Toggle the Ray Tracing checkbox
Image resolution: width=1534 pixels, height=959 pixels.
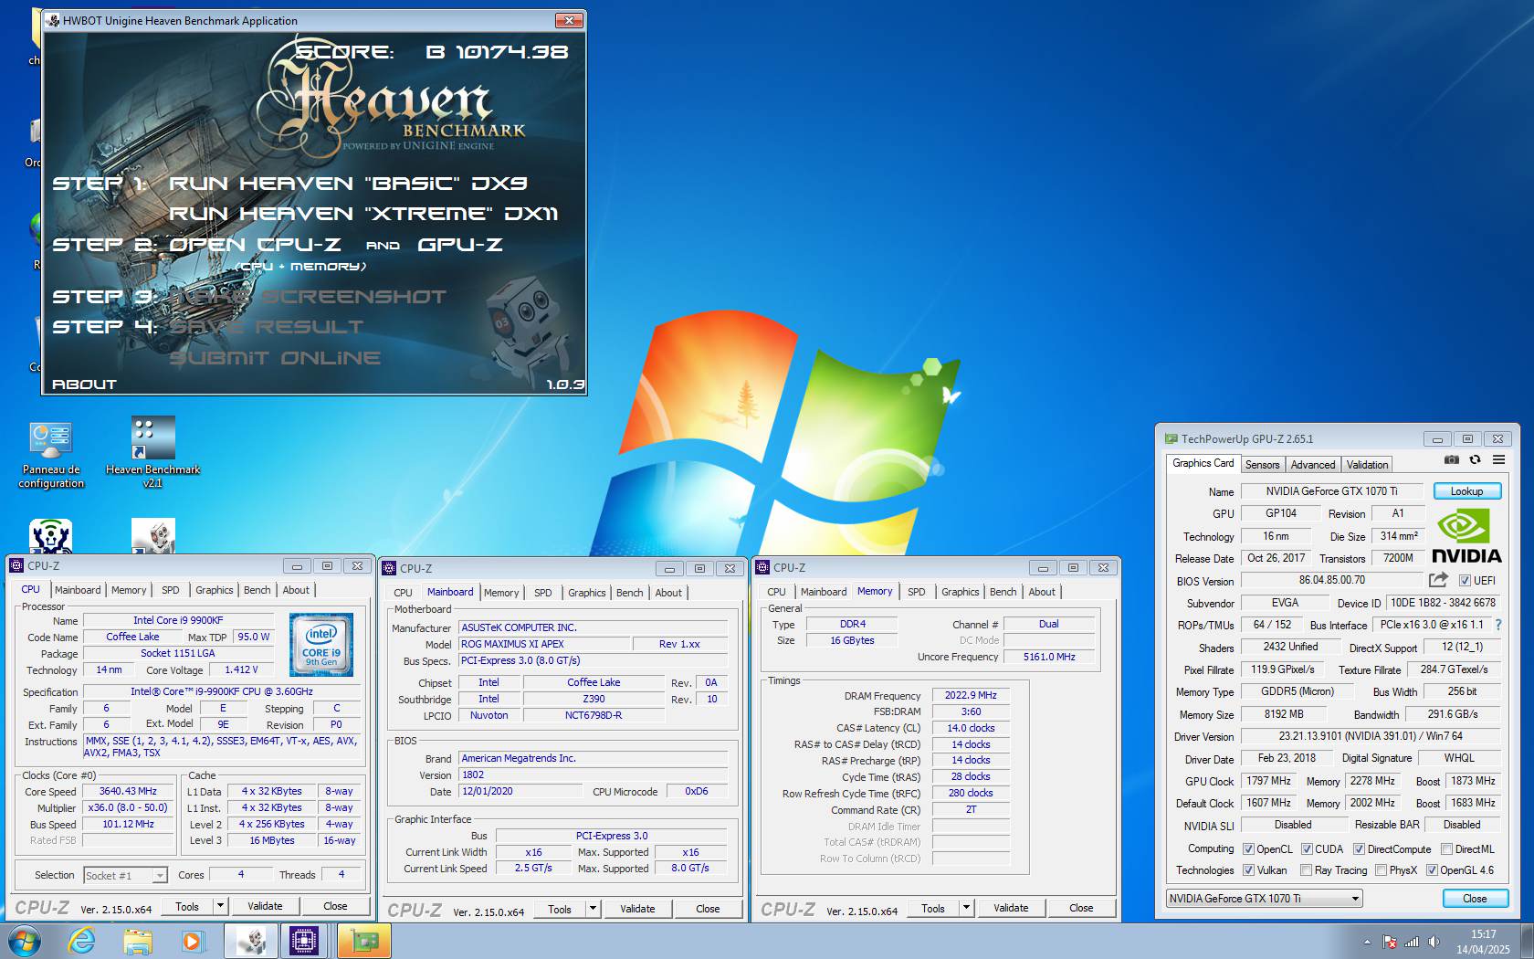pos(1306,870)
